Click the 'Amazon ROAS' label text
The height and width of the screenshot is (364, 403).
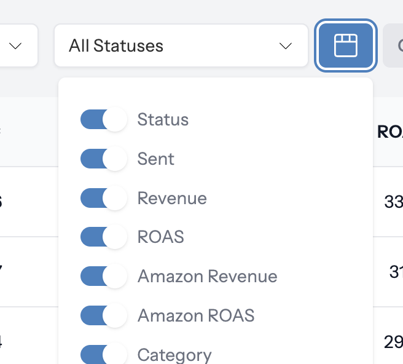point(195,315)
